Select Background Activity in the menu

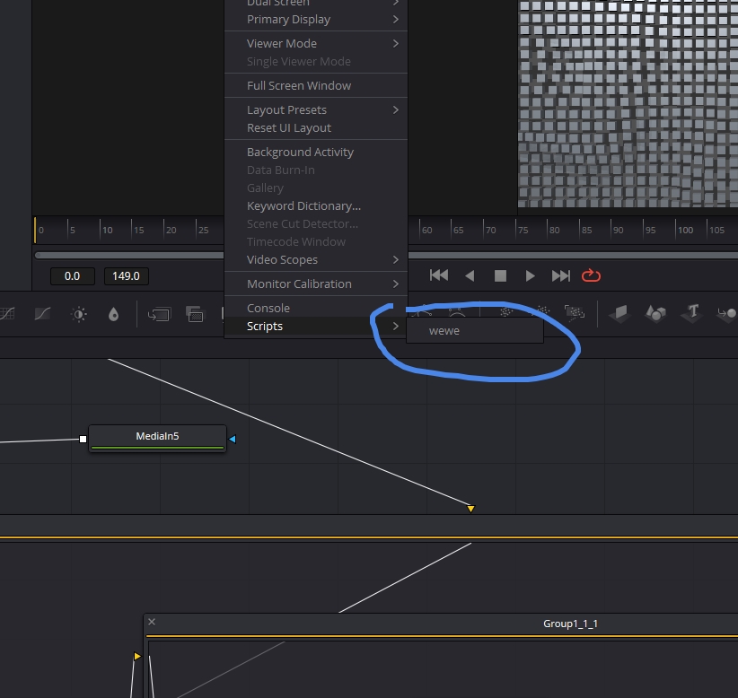(316, 152)
